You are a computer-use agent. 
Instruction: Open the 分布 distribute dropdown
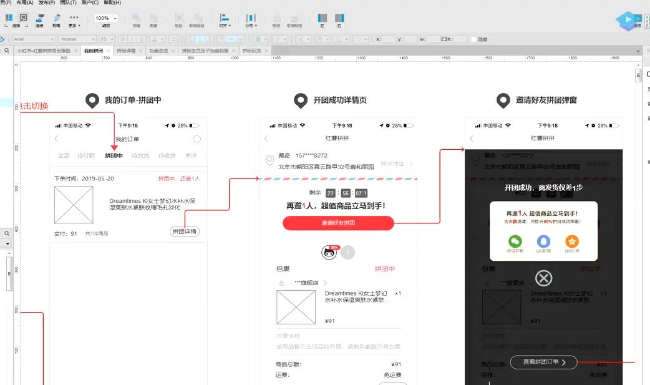(x=251, y=20)
